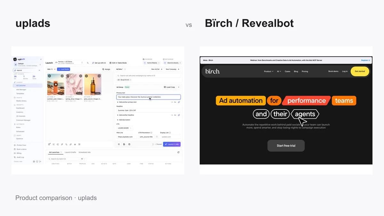Open Audit Log in sidebar
Viewport: 384px width, 216px height.
[x=19, y=157]
